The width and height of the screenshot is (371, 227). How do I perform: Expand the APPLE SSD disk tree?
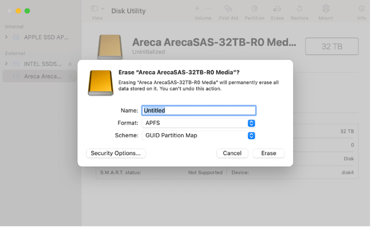tap(7, 37)
